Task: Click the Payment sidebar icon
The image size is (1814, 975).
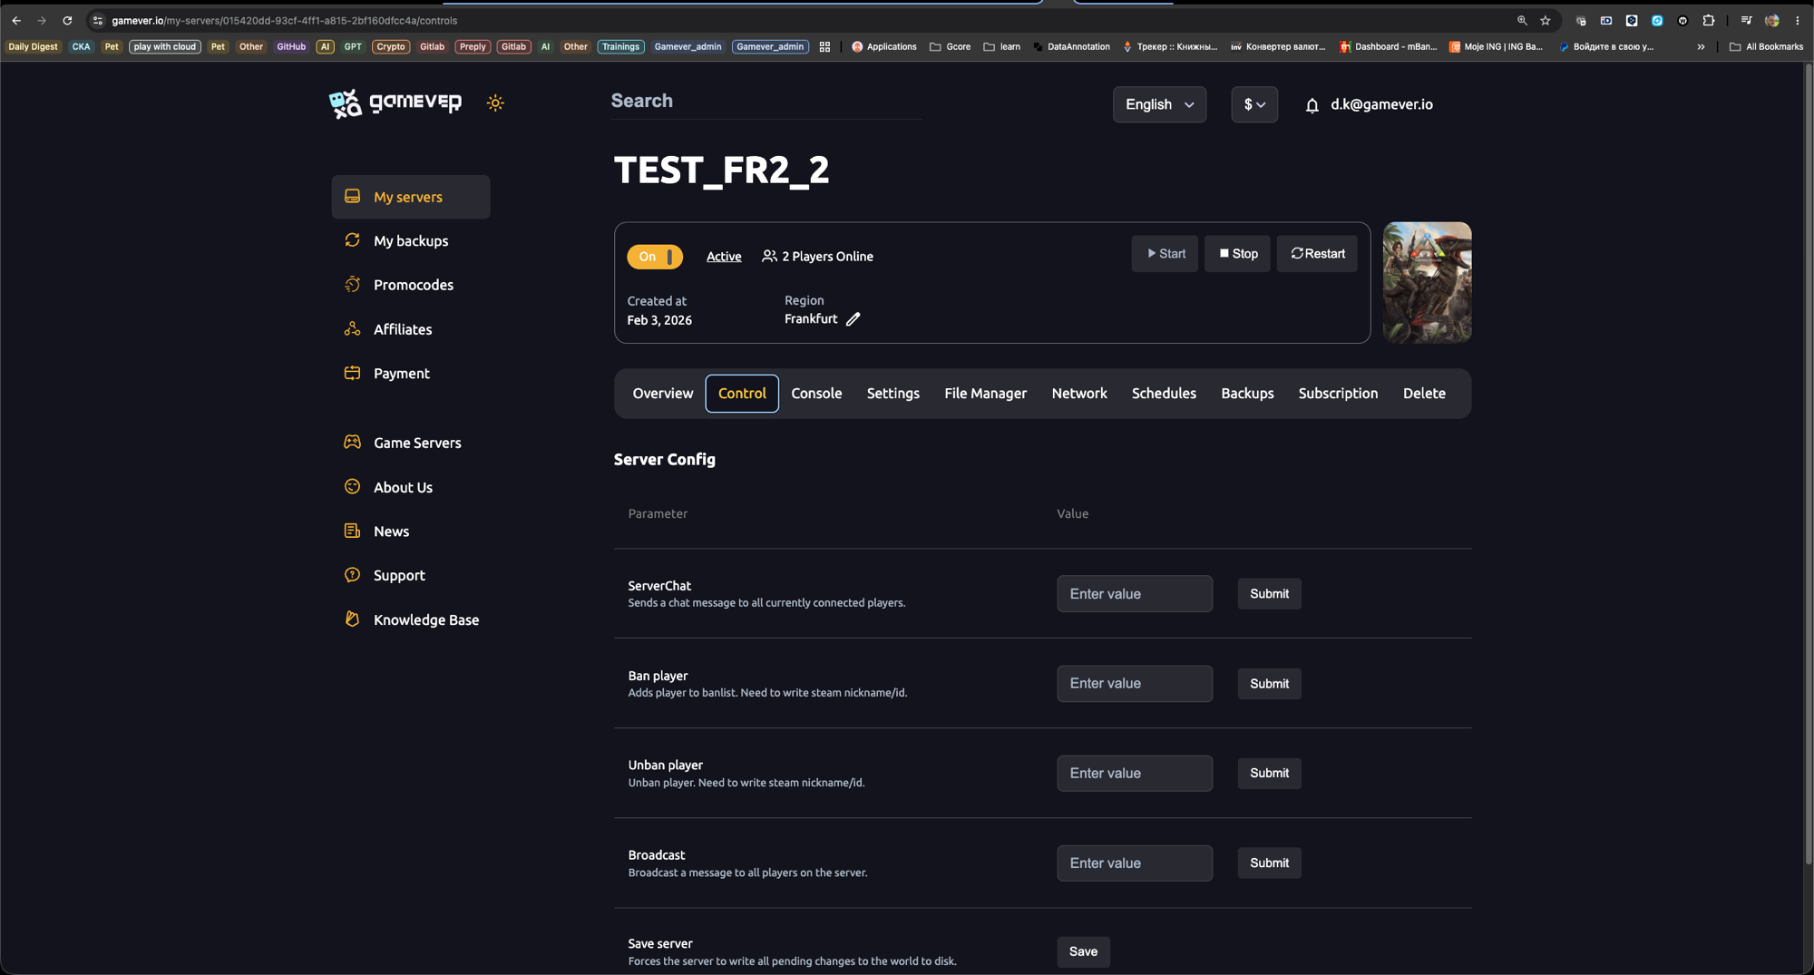Action: (x=352, y=373)
